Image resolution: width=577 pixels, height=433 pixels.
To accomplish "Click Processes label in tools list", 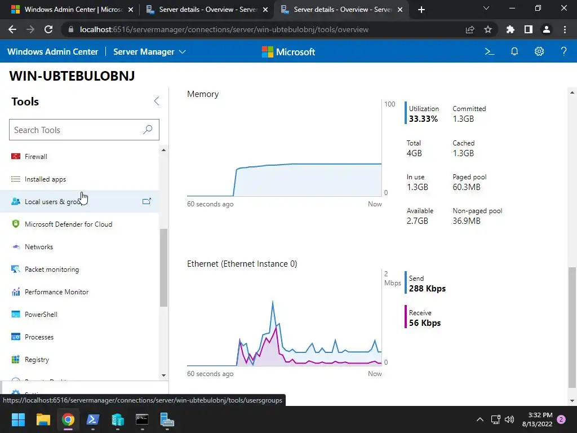I will tap(39, 337).
